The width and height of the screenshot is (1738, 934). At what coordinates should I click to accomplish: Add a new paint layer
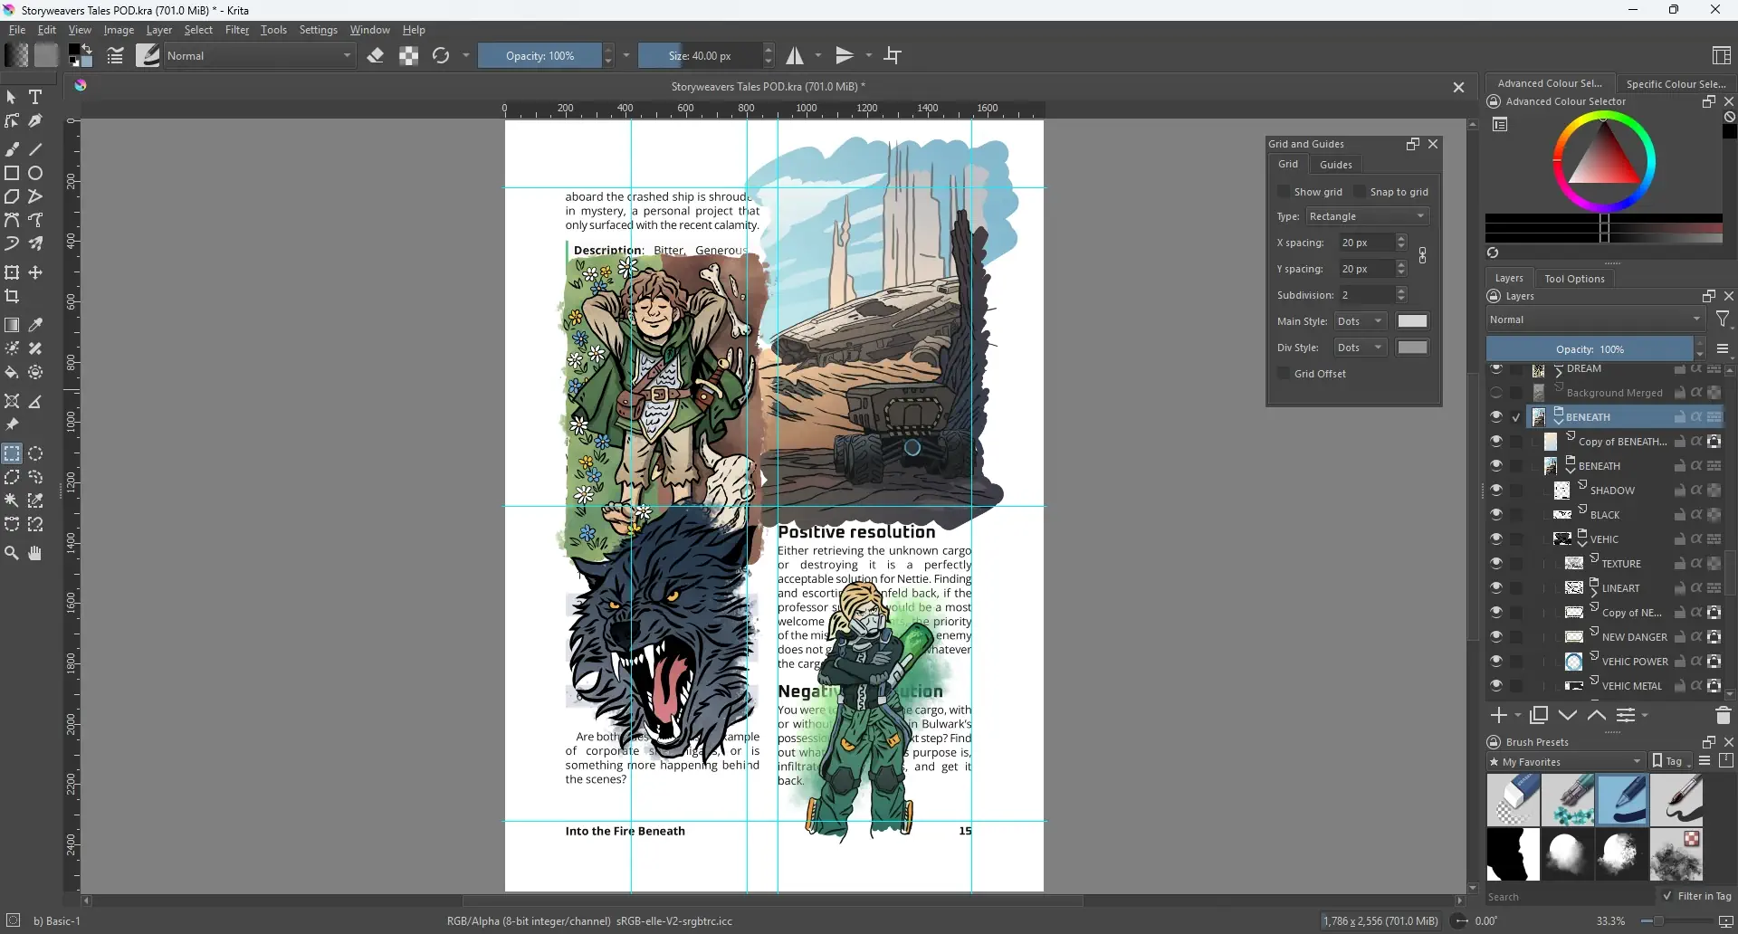1501,715
